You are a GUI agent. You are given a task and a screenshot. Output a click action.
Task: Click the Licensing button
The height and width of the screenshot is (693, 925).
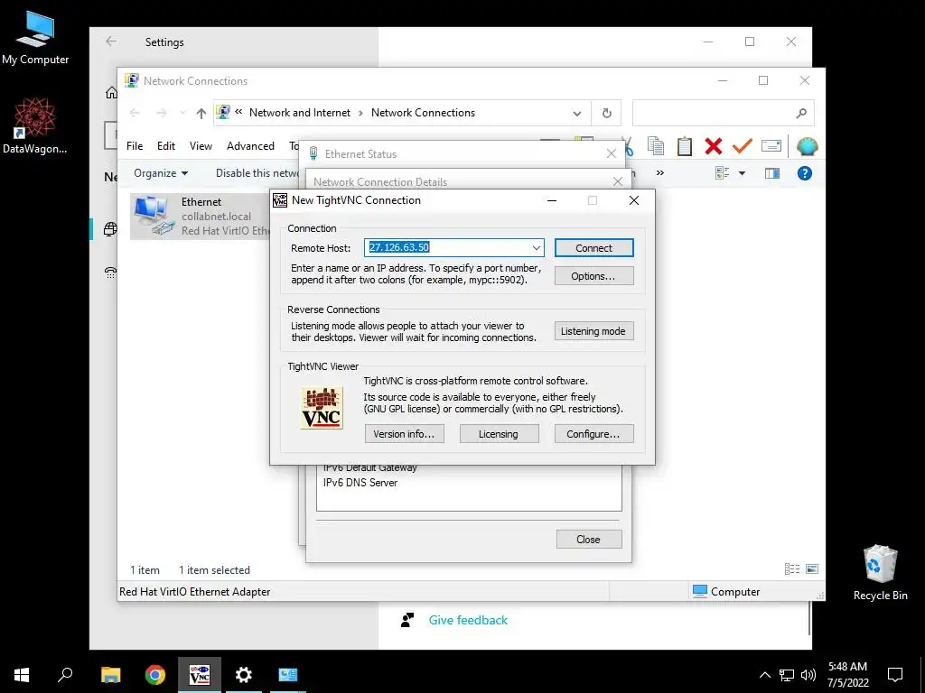pos(499,434)
